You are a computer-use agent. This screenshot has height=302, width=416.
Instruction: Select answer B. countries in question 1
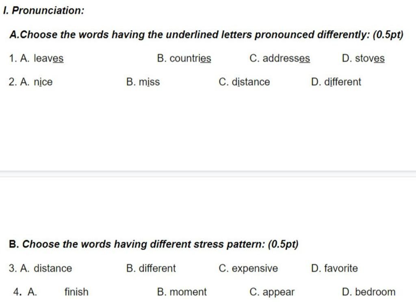pyautogui.click(x=184, y=58)
